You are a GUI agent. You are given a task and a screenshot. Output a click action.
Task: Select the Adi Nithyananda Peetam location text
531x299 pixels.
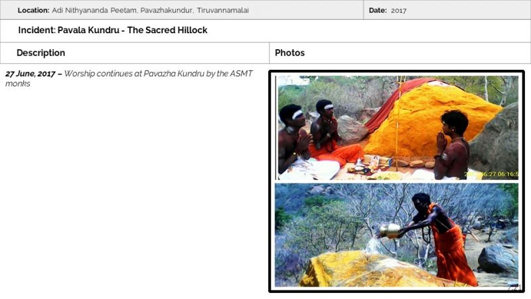[151, 10]
